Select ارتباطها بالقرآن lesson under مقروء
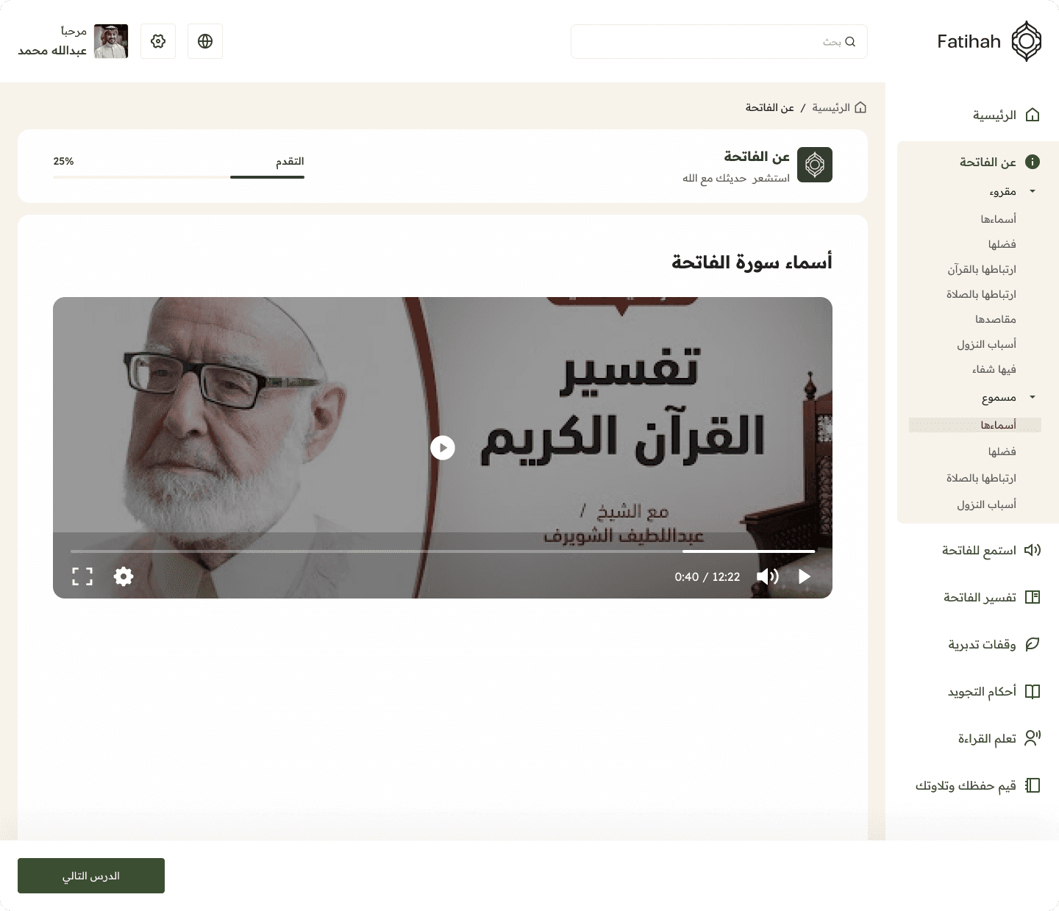Viewport: 1059px width, 911px height. [x=982, y=269]
